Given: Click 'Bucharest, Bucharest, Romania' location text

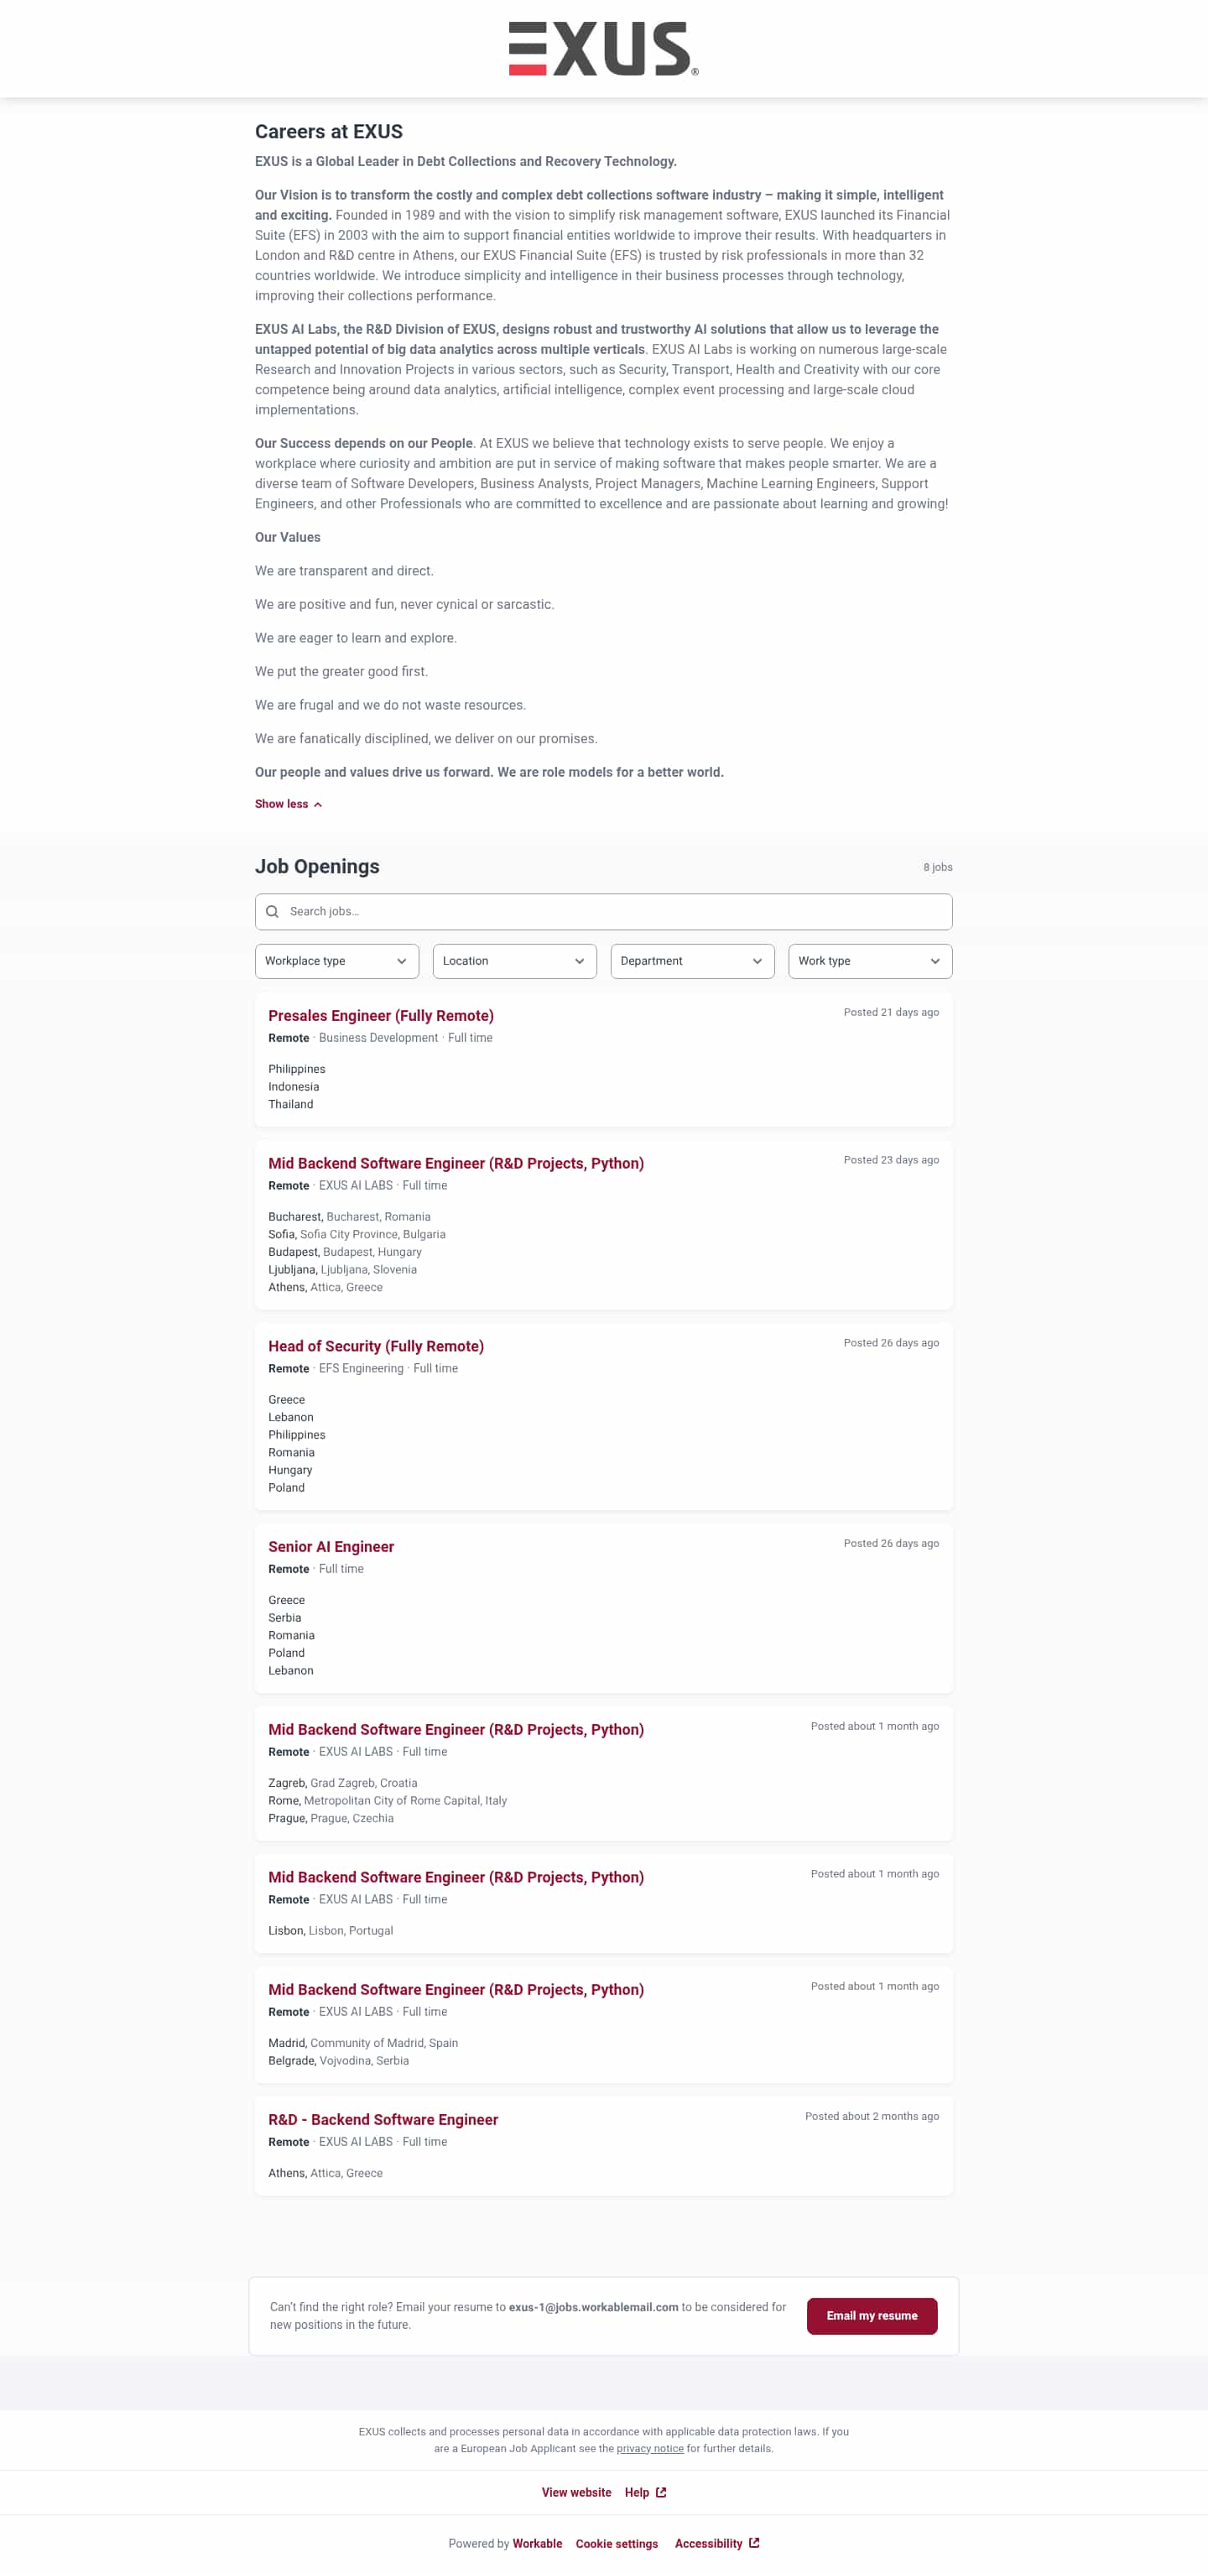Looking at the screenshot, I should [349, 1216].
